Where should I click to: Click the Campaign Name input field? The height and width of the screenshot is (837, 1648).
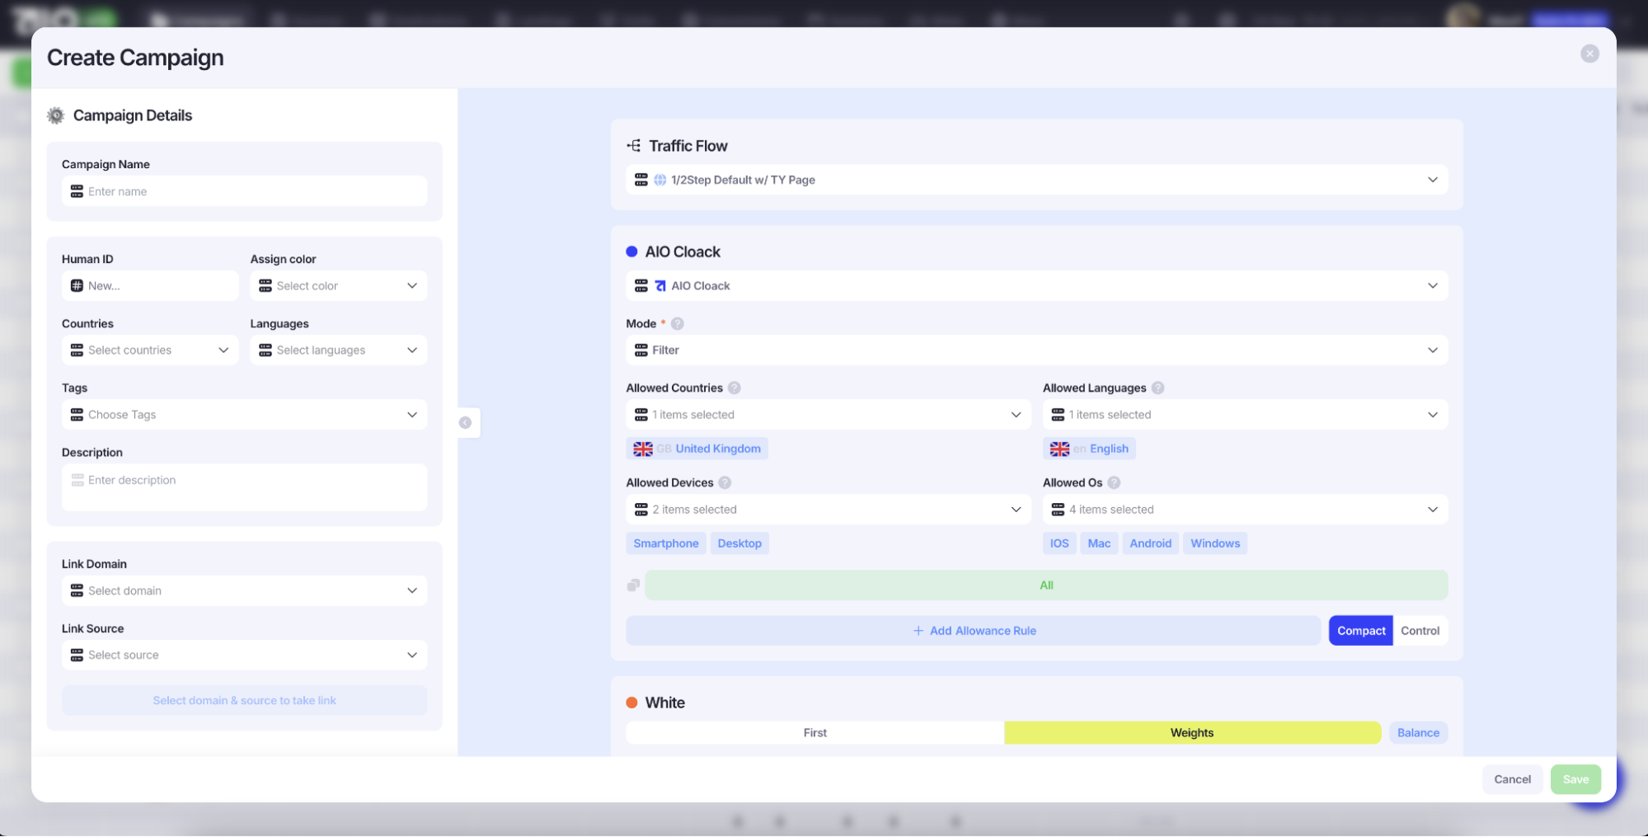pos(244,191)
